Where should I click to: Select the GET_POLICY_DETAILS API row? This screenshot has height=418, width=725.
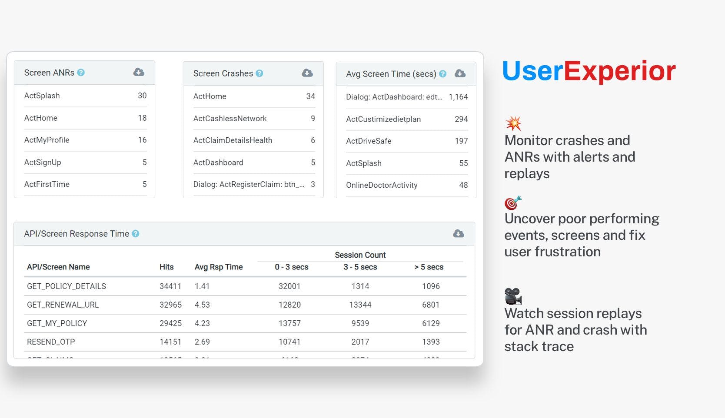[x=67, y=286]
